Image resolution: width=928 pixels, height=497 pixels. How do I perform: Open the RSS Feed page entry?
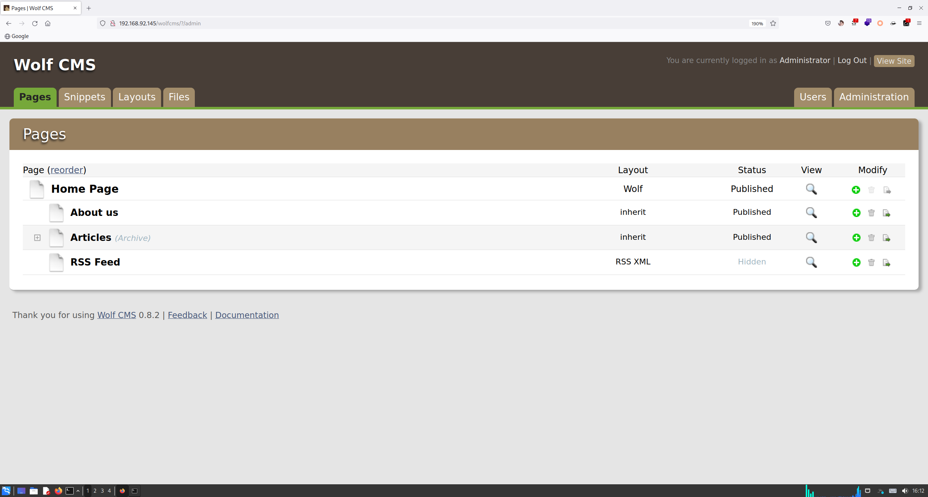tap(95, 262)
